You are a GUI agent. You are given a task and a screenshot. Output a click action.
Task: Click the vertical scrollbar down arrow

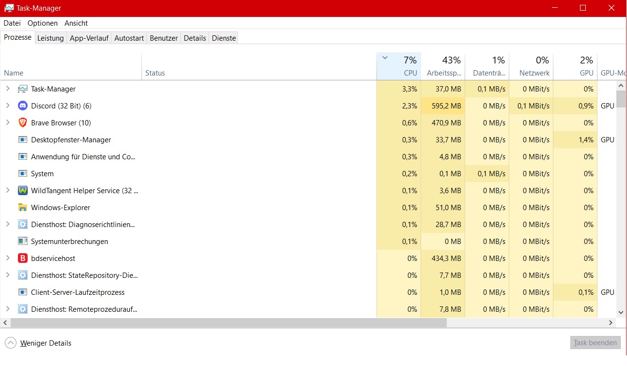pyautogui.click(x=621, y=313)
